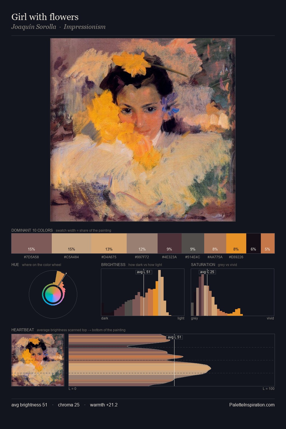Select the #7D5A58 mauve swatch

pos(31,243)
